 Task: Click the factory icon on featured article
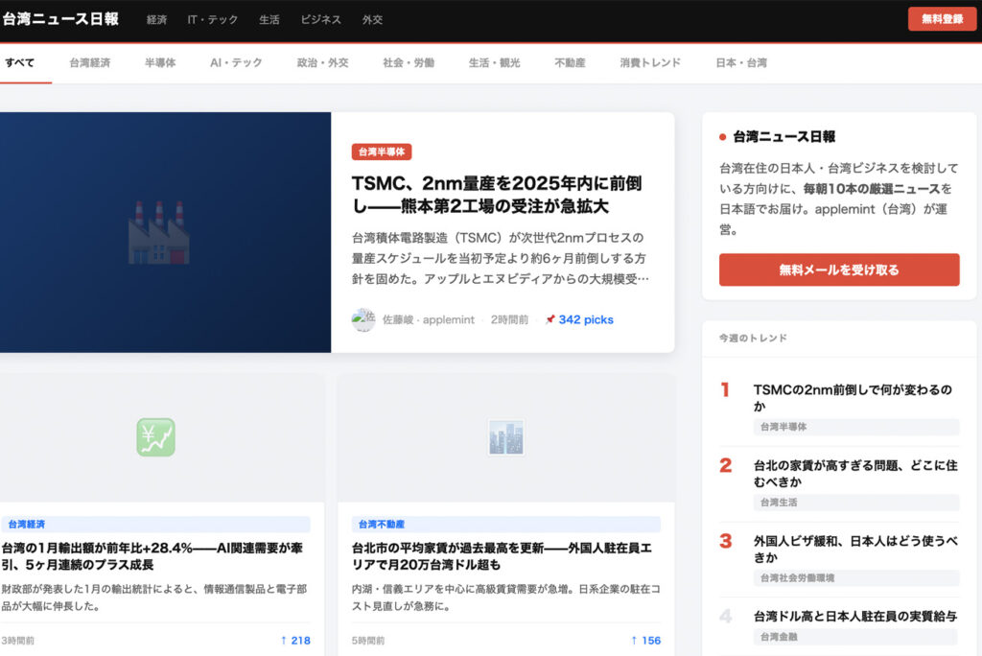158,232
